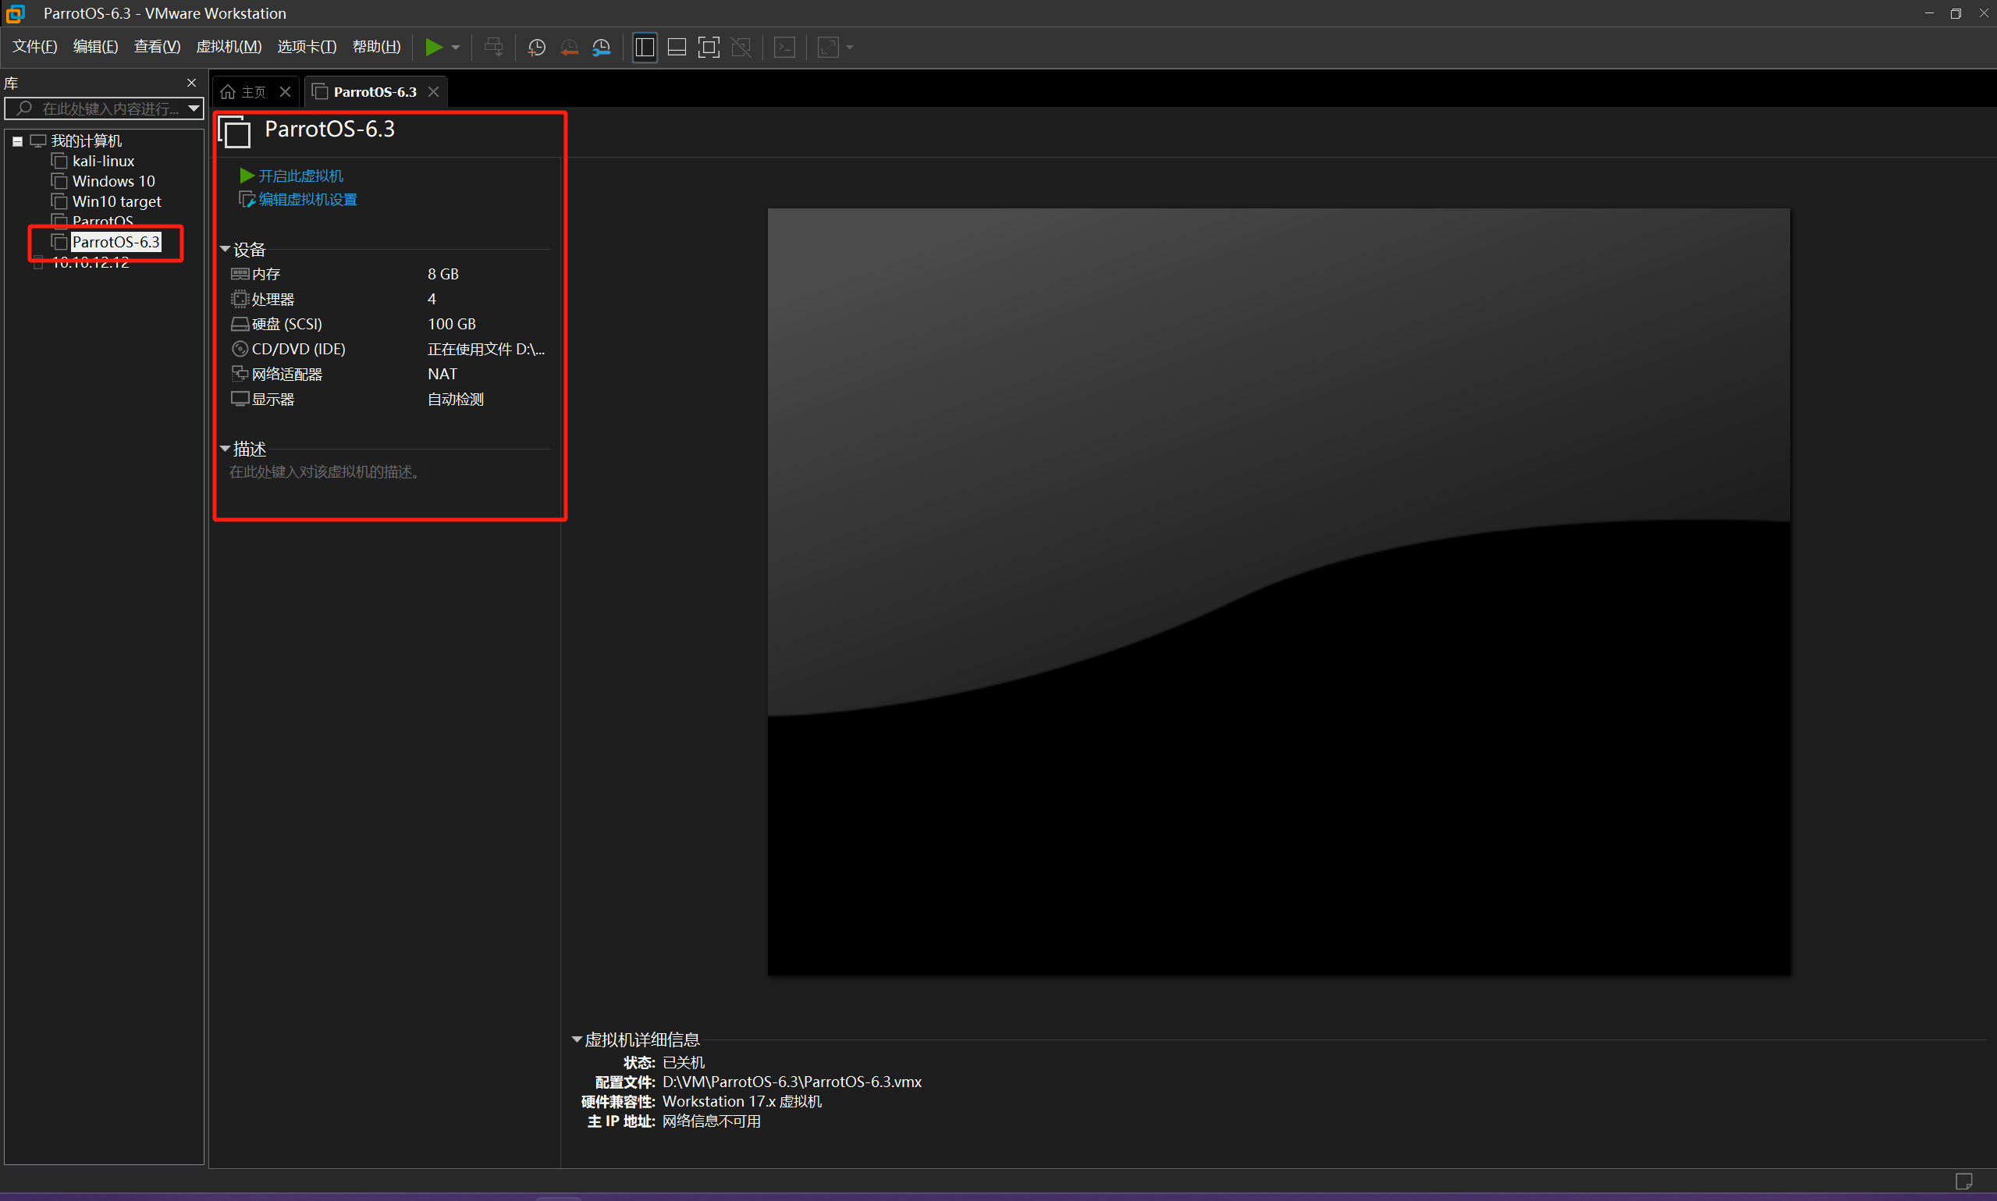The image size is (1997, 1201).
Task: Click the 编辑虚拟机设置 link
Action: pyautogui.click(x=307, y=199)
